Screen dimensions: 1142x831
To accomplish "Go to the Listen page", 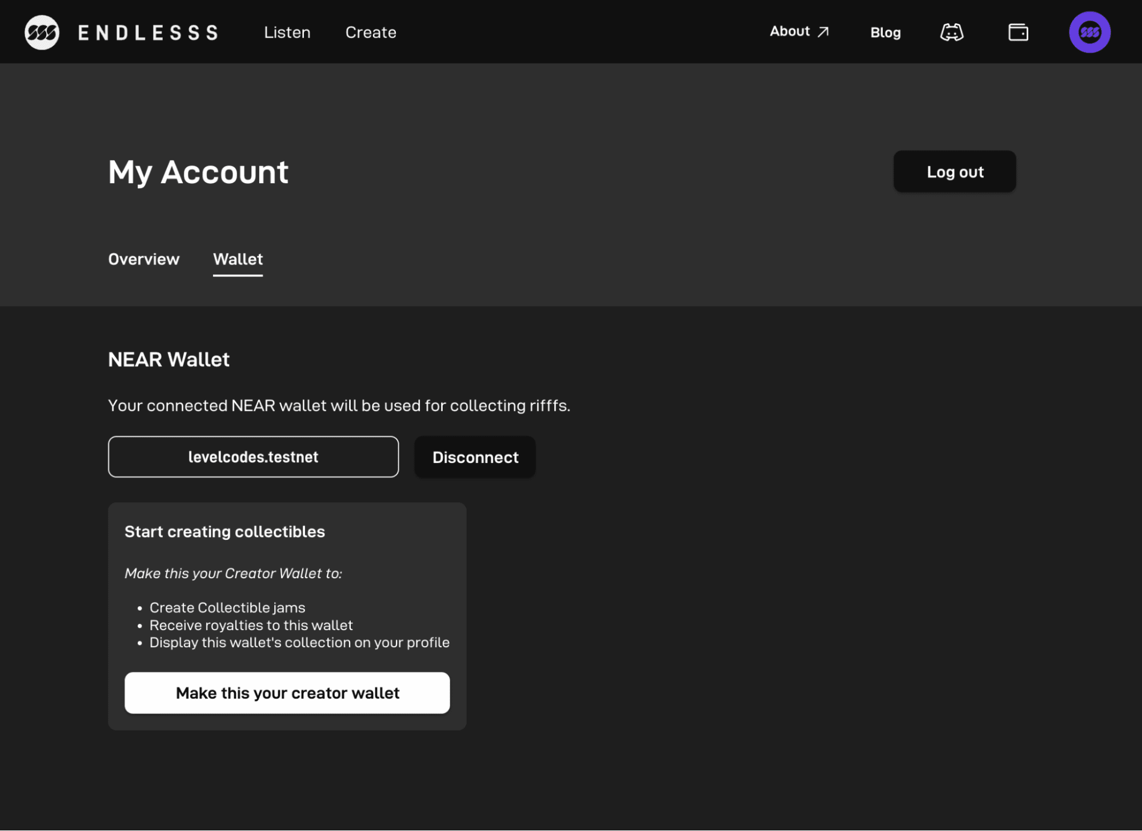I will pyautogui.click(x=287, y=33).
